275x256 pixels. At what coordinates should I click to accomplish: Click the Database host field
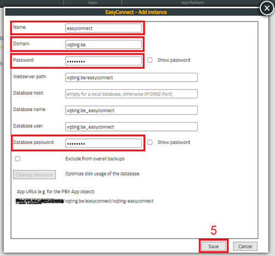coord(131,94)
